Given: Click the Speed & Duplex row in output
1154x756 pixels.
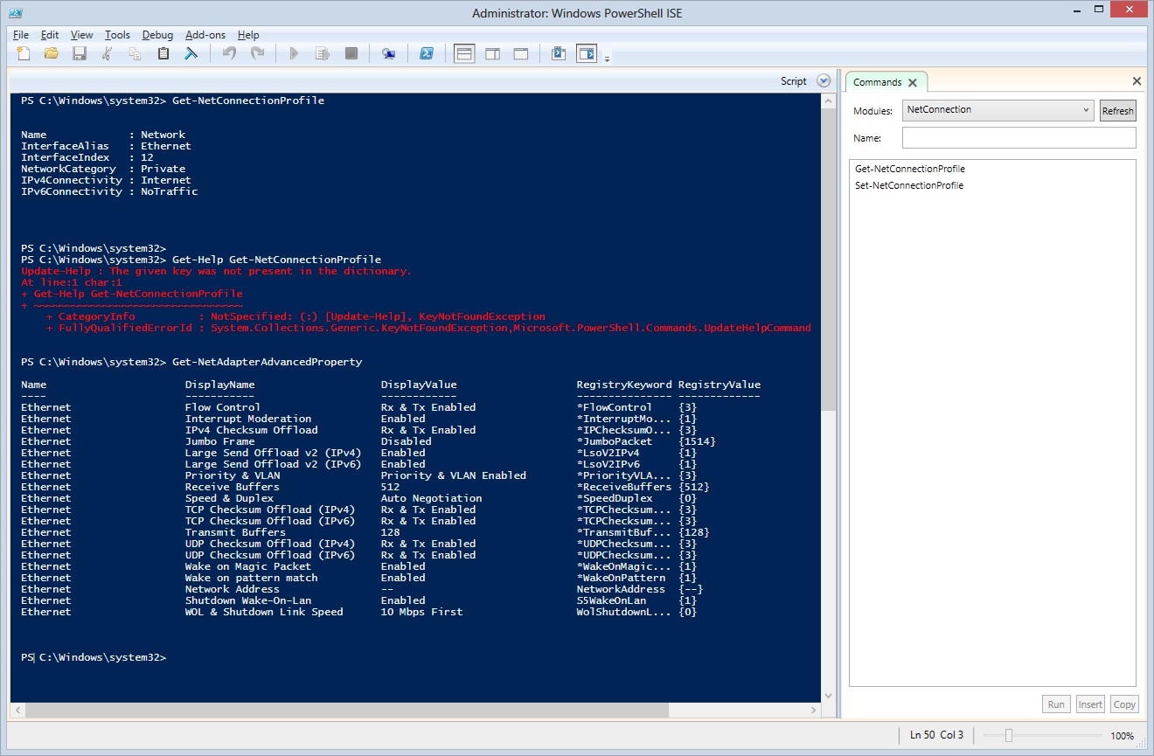Looking at the screenshot, I should (358, 498).
